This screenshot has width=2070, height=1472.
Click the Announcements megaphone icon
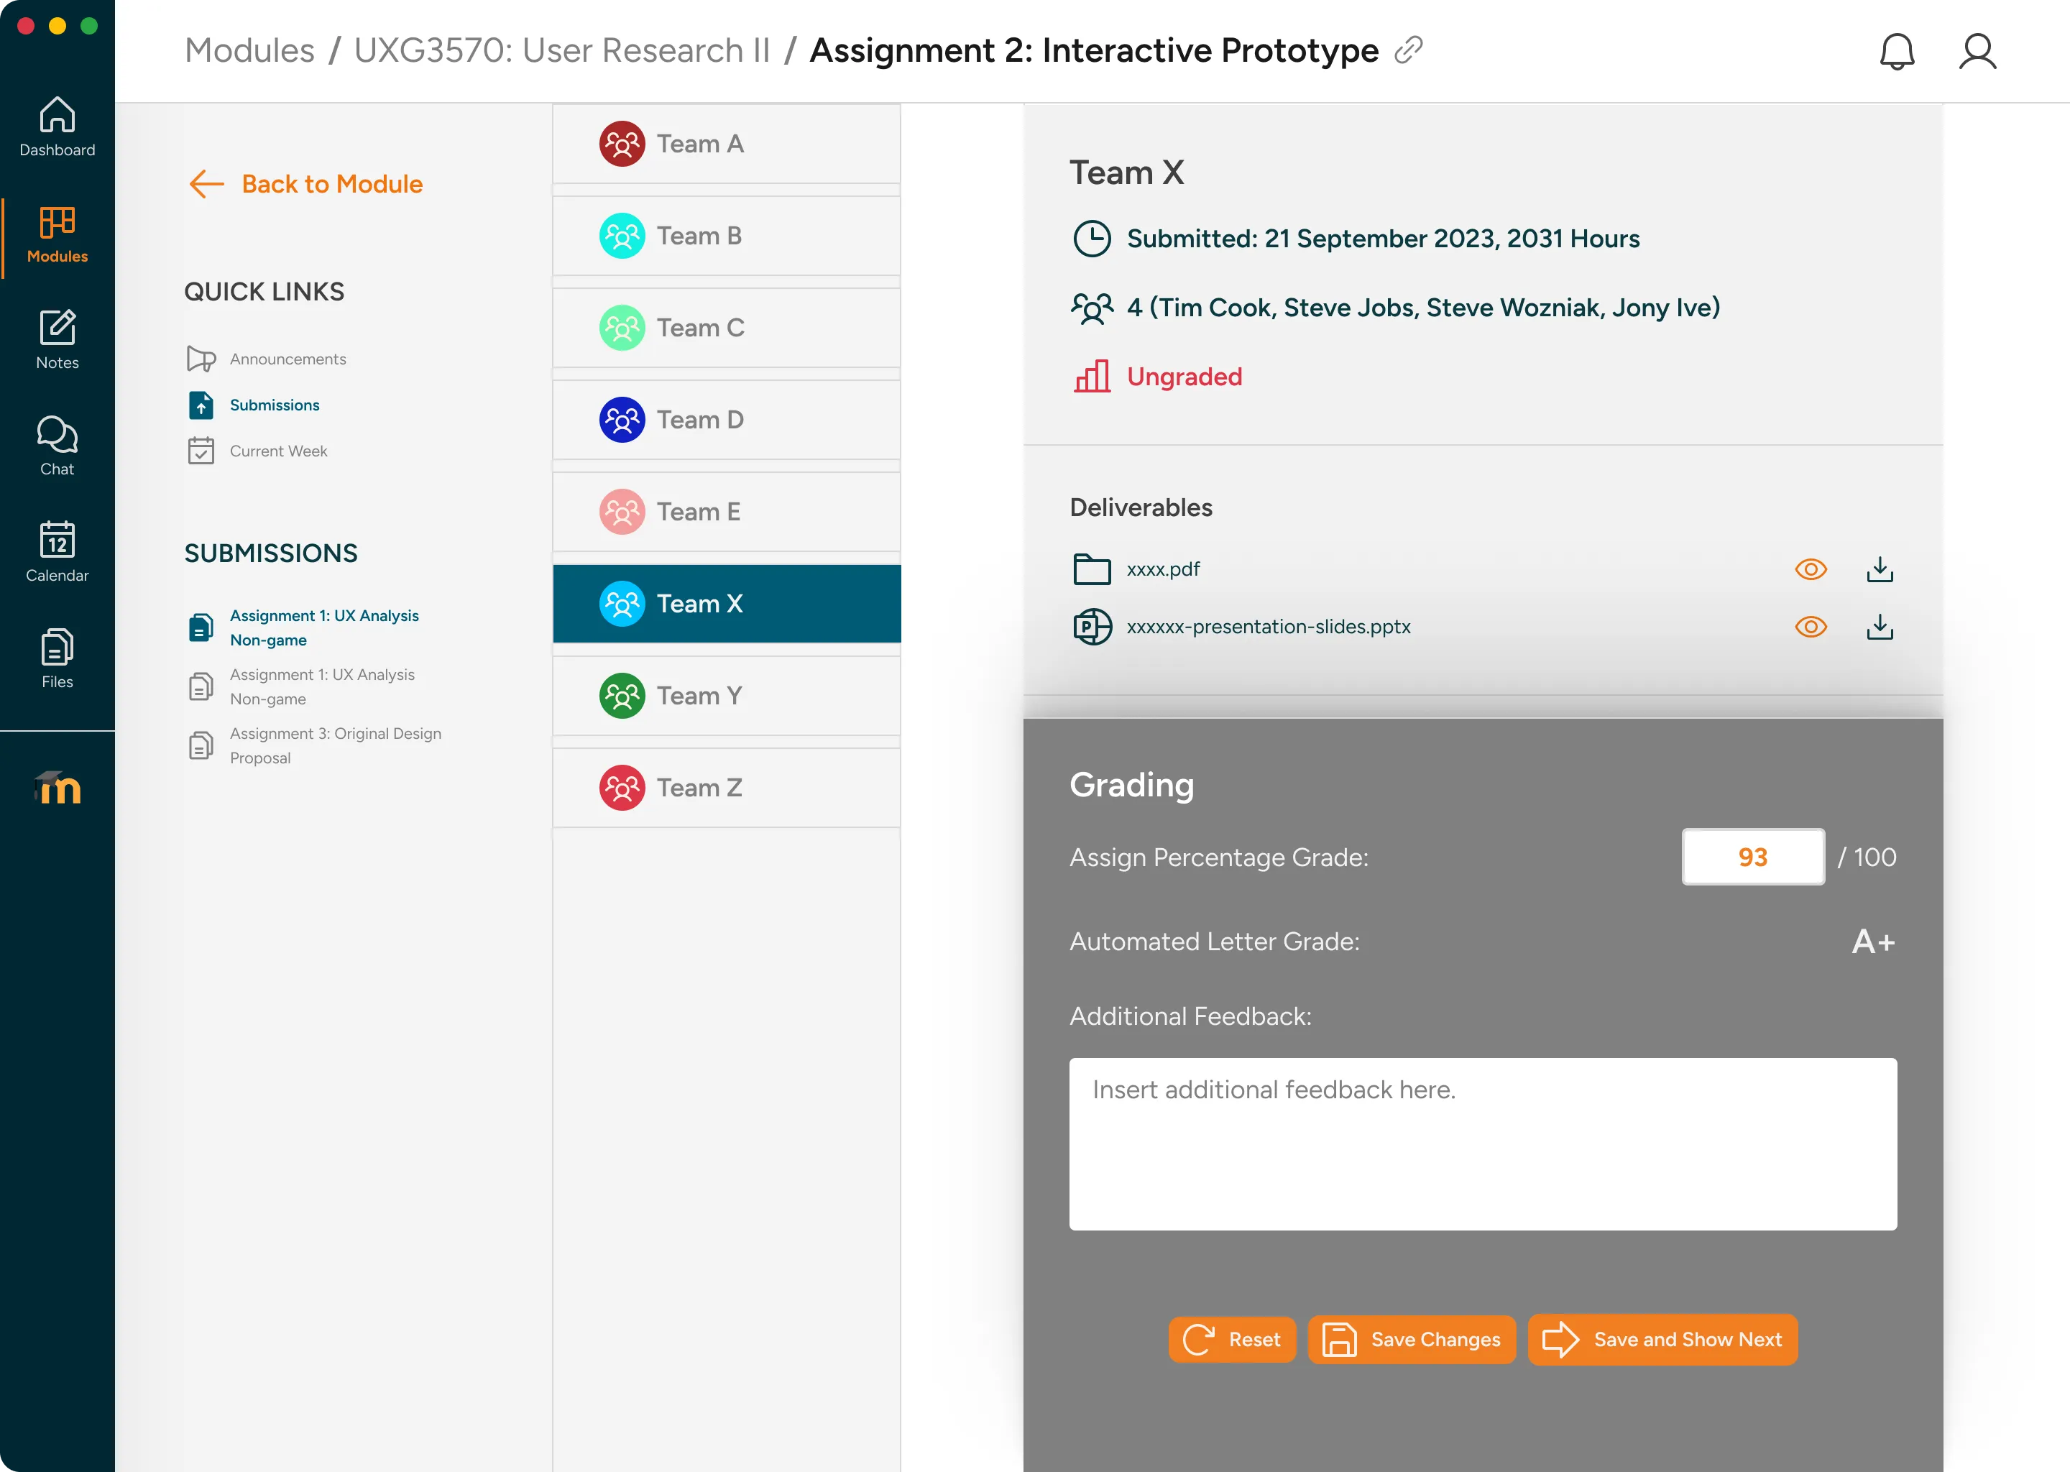(x=201, y=359)
